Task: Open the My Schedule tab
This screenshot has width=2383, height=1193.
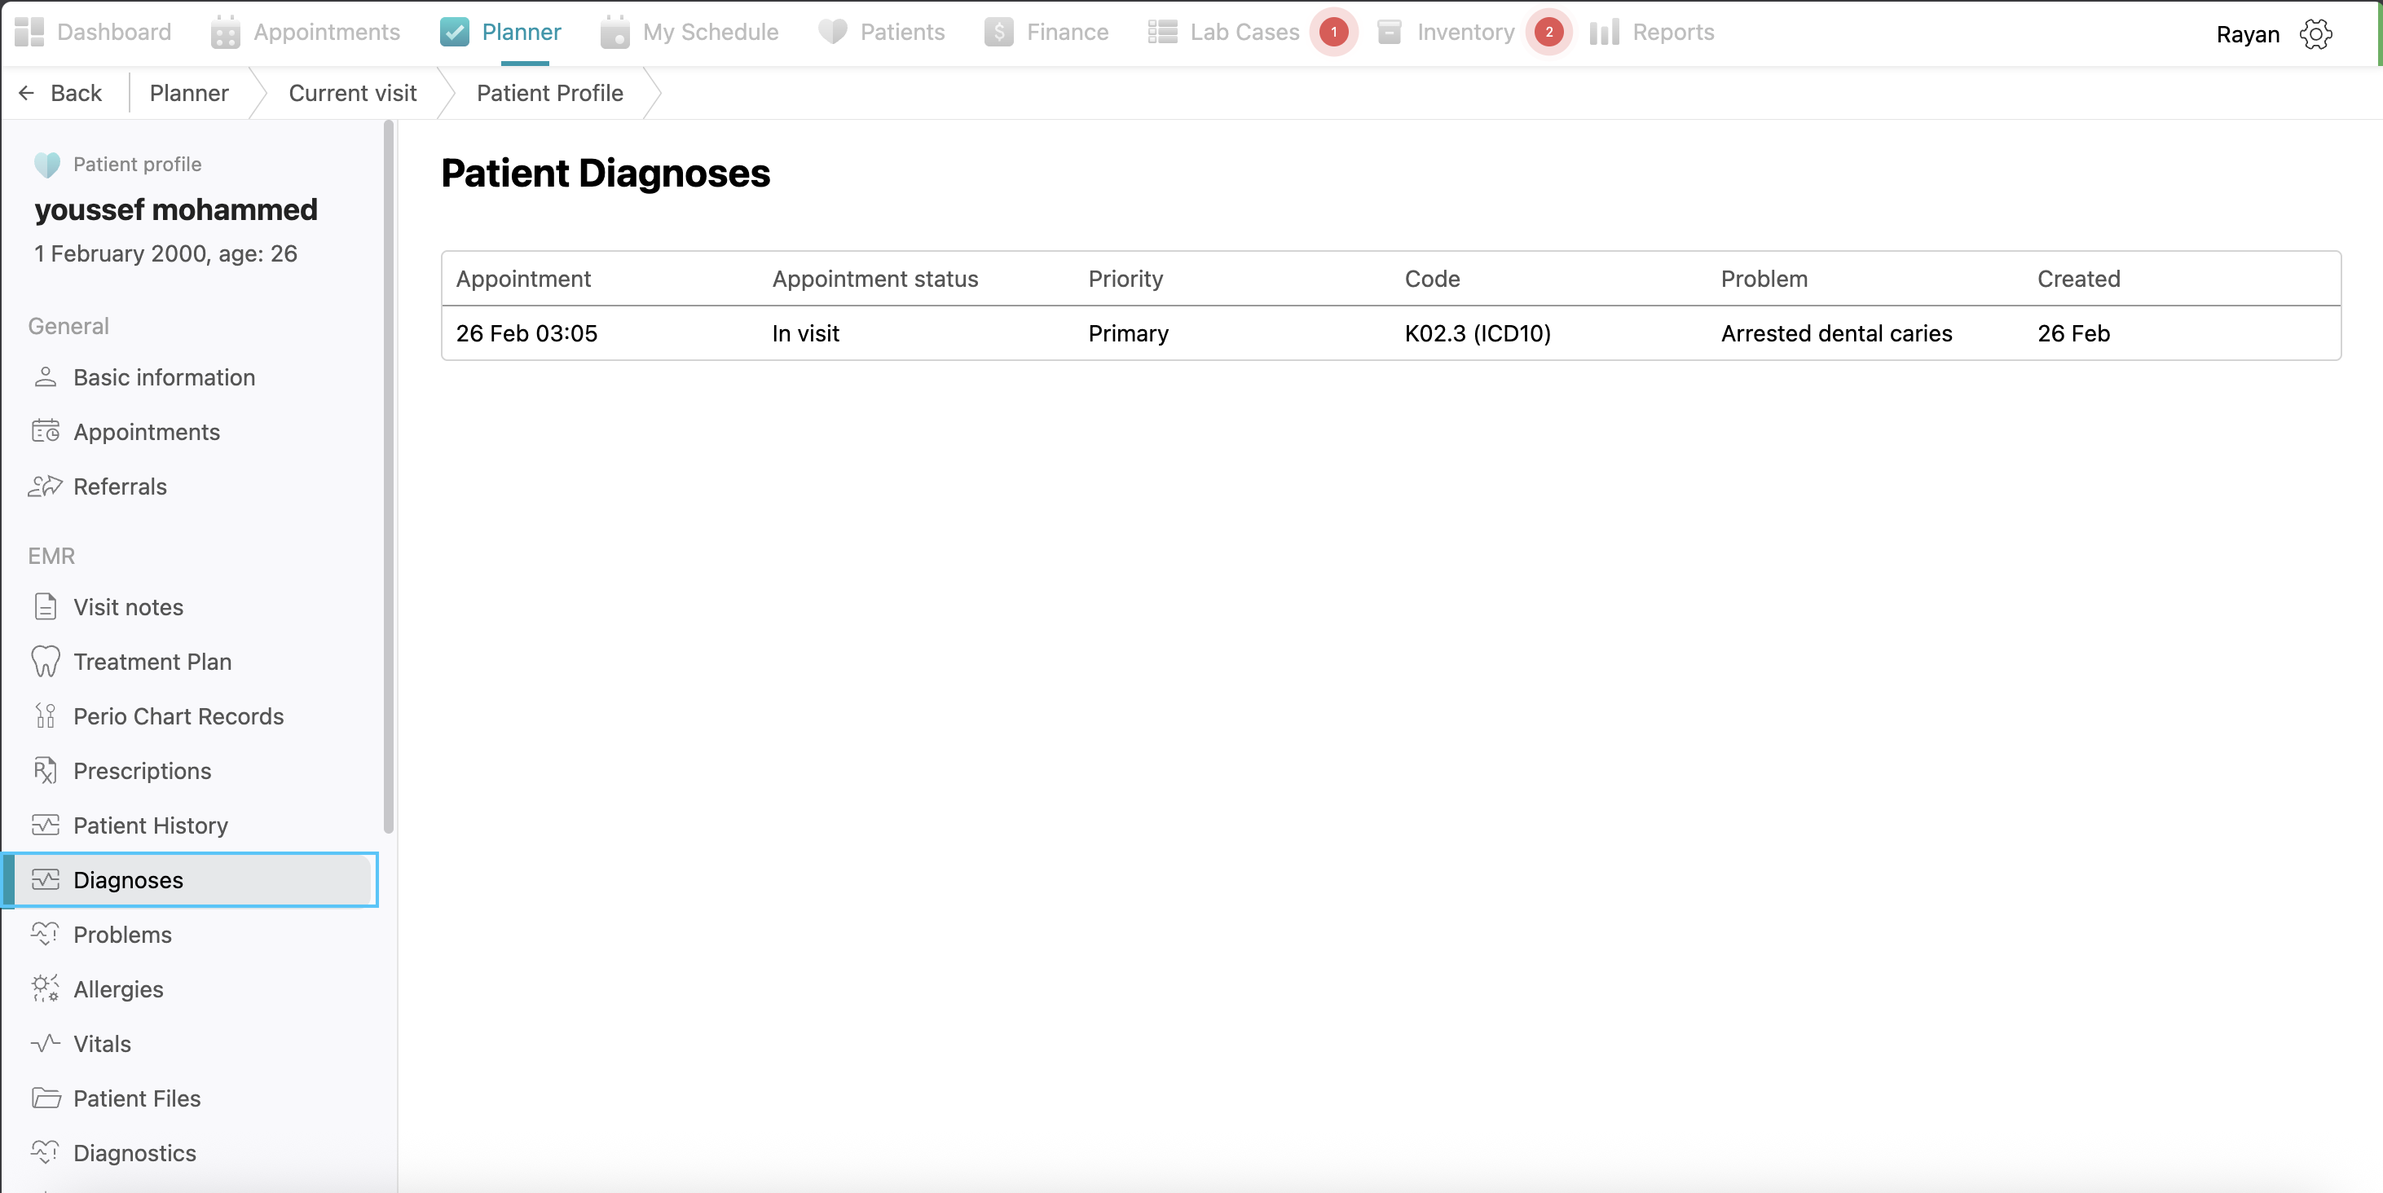Action: click(689, 33)
